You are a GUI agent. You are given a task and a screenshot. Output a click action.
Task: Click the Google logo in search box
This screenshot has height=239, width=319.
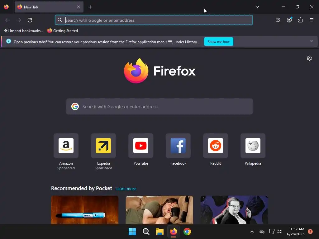(x=75, y=106)
